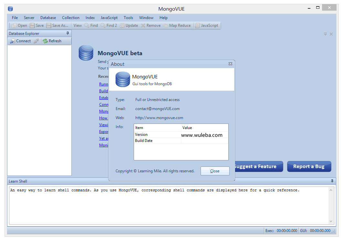Click Connect in Database Explorer
The image size is (343, 242).
[x=20, y=41]
